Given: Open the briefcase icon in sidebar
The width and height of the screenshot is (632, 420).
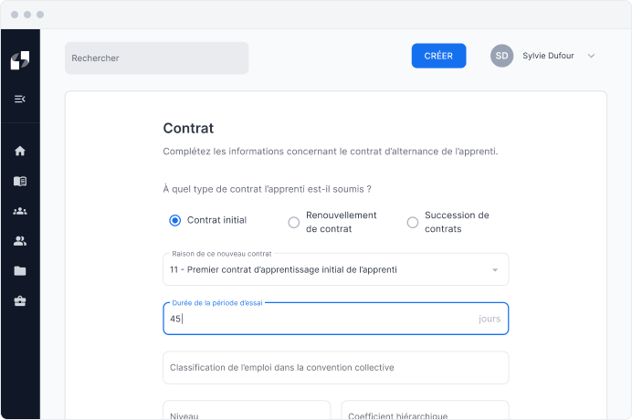Looking at the screenshot, I should pyautogui.click(x=20, y=301).
